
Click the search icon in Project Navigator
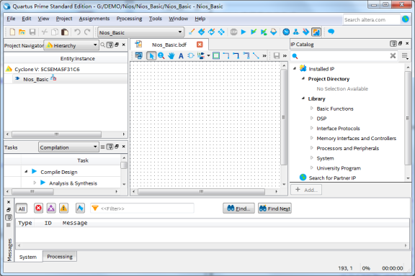103,45
